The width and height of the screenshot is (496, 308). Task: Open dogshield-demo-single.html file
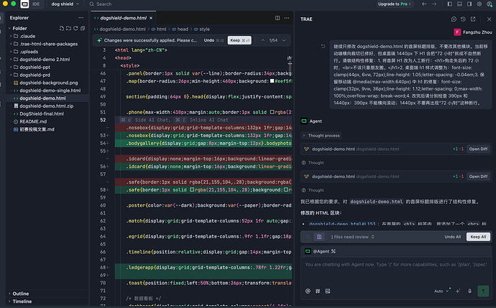point(50,90)
